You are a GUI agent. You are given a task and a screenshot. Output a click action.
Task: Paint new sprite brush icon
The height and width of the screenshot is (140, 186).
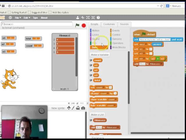(73, 108)
